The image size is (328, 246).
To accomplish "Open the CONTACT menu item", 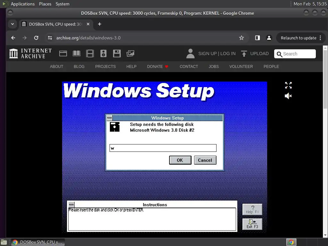I will click(x=189, y=67).
